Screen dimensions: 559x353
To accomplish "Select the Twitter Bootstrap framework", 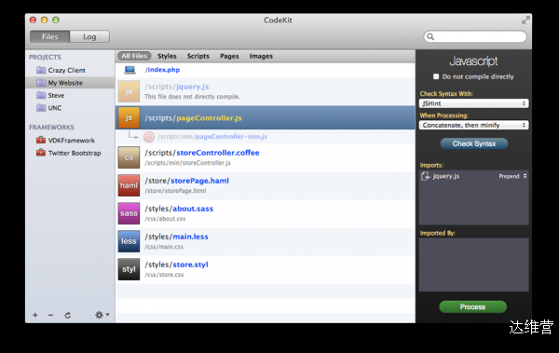I will 70,153.
